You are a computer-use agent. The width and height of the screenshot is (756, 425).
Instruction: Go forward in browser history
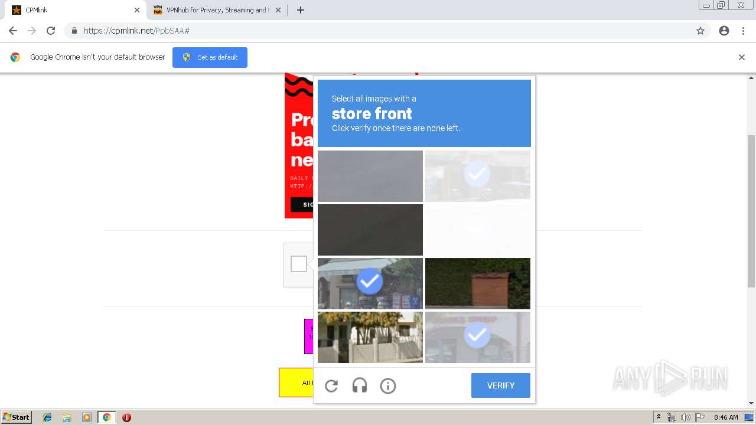[x=32, y=31]
